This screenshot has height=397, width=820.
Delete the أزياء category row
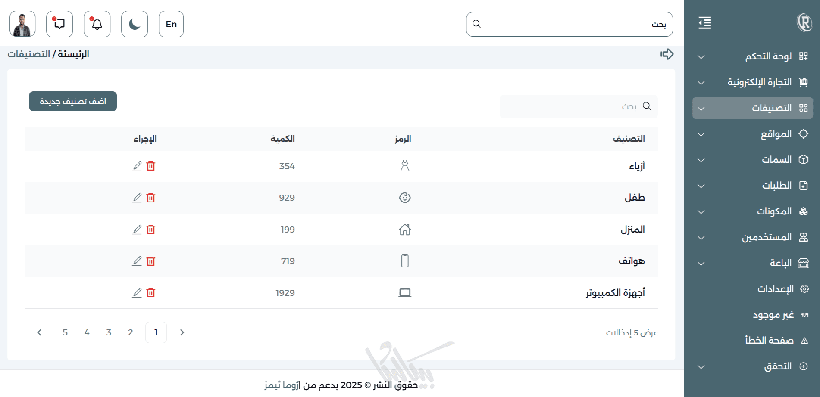tap(151, 166)
